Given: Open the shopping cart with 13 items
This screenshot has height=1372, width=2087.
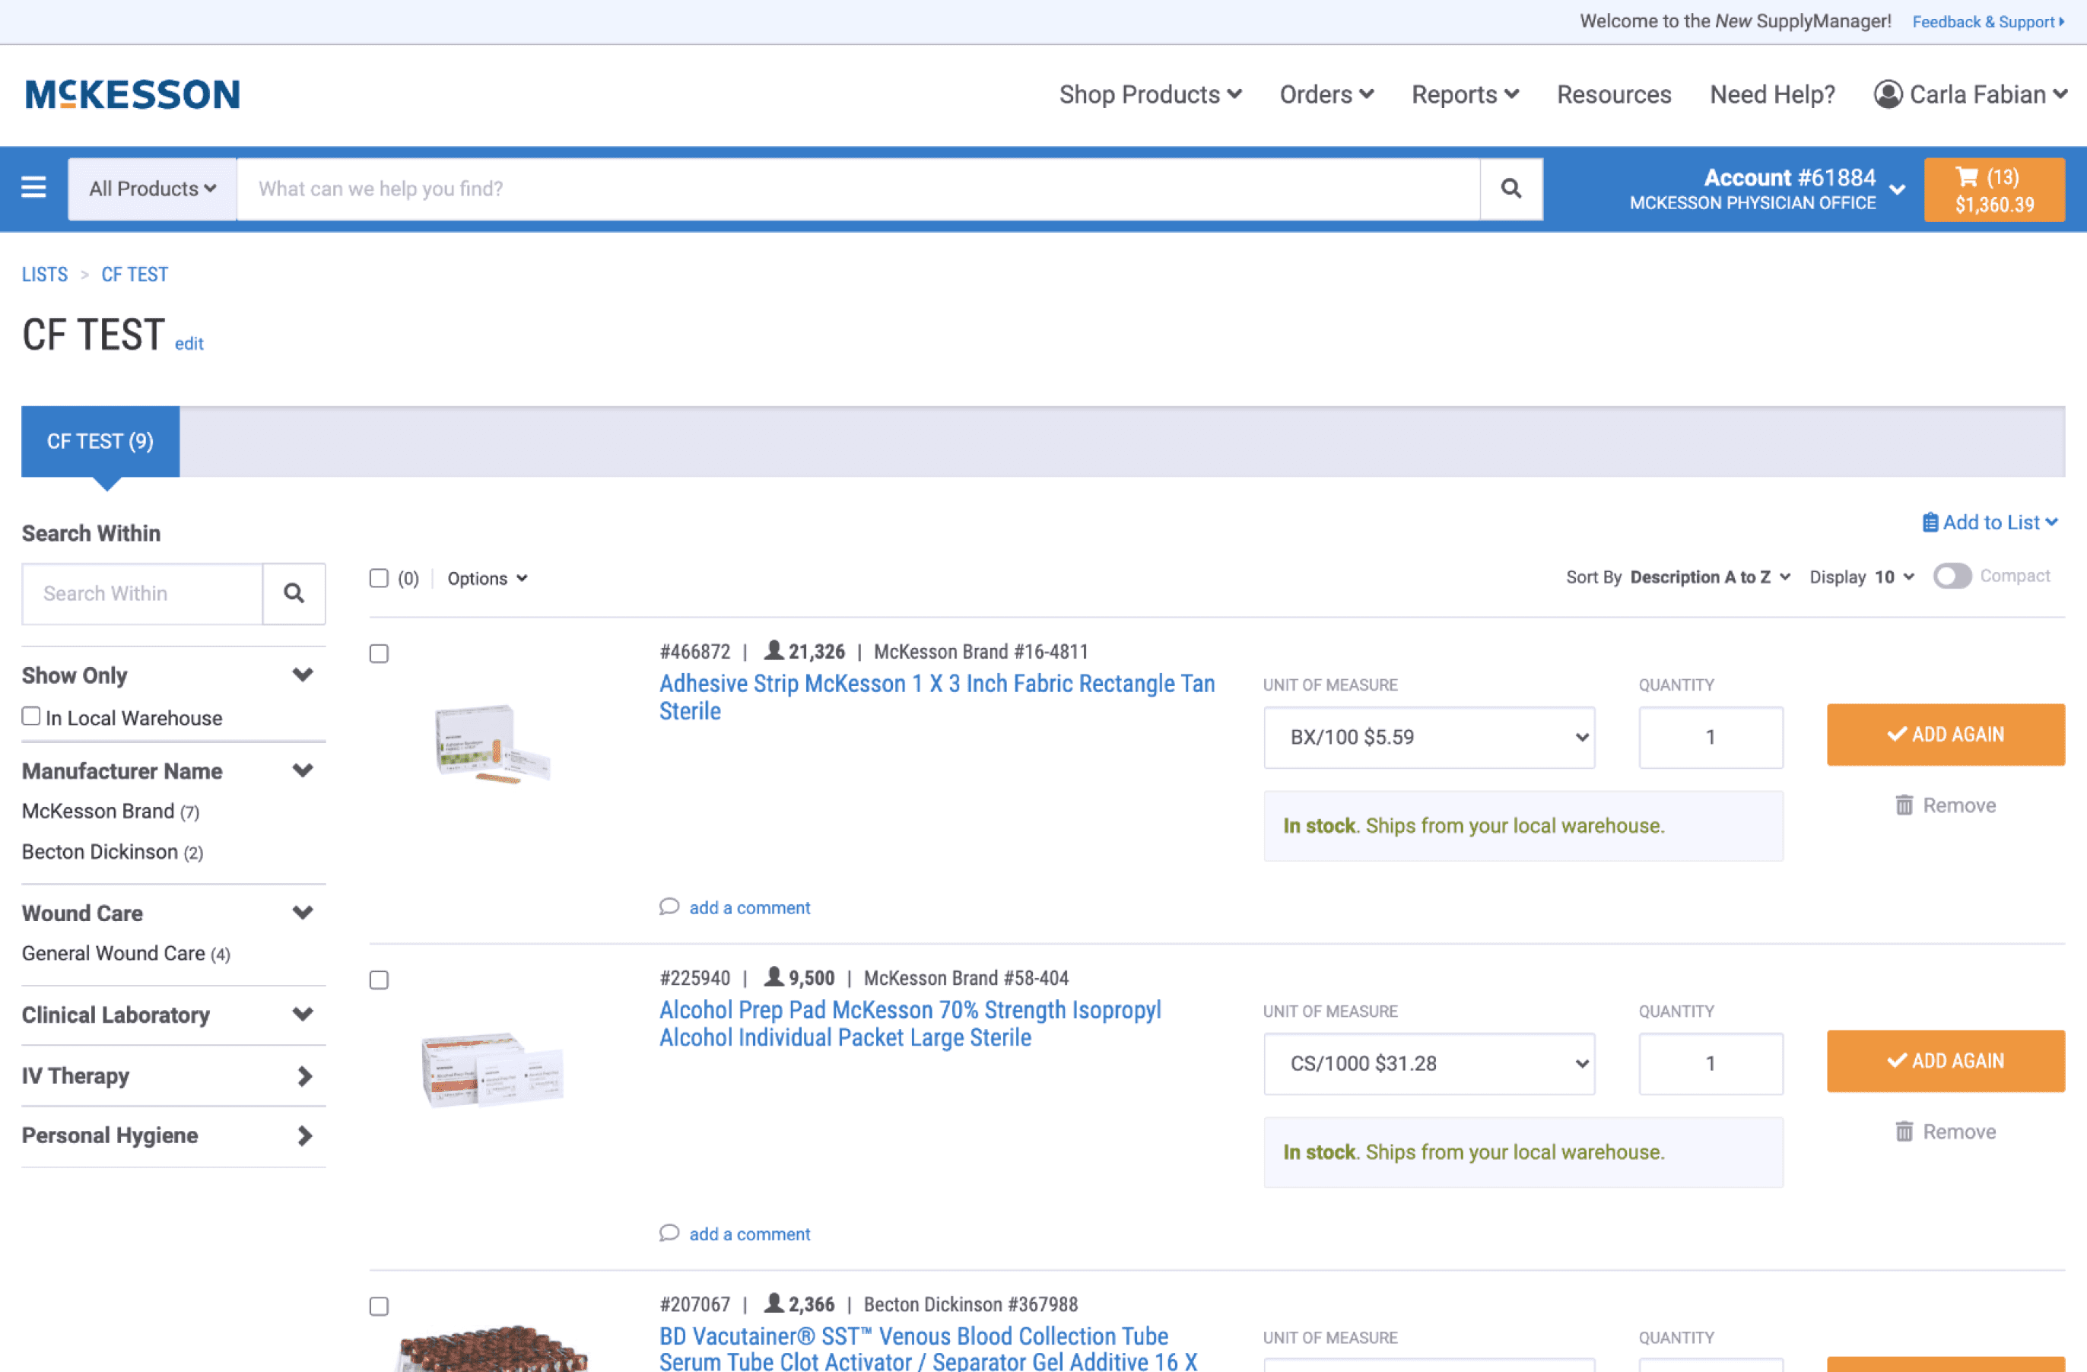Looking at the screenshot, I should 1993,190.
